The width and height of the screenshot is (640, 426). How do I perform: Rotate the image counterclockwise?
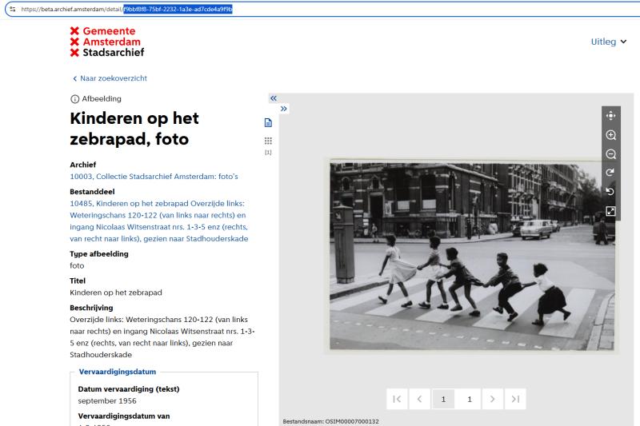click(611, 192)
